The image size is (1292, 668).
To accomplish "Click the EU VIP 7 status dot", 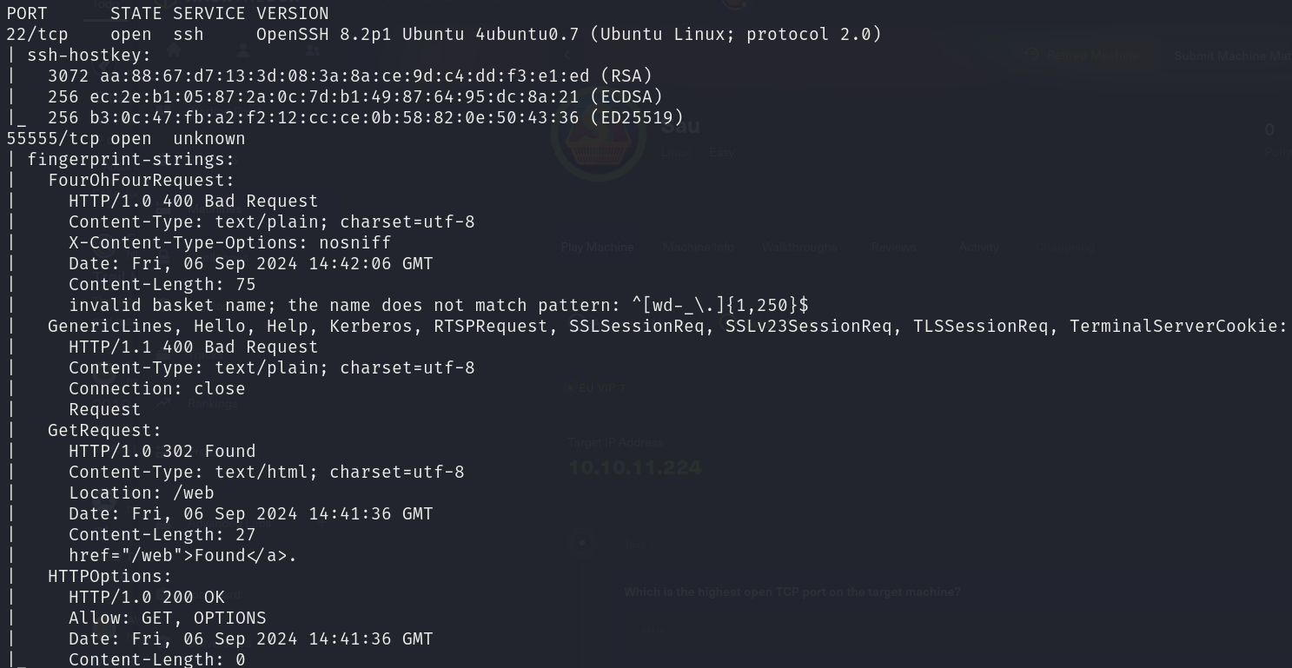I will tap(571, 388).
